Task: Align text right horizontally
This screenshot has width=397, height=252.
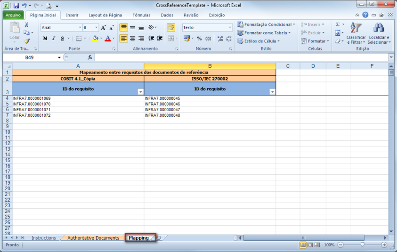Action: (141, 39)
